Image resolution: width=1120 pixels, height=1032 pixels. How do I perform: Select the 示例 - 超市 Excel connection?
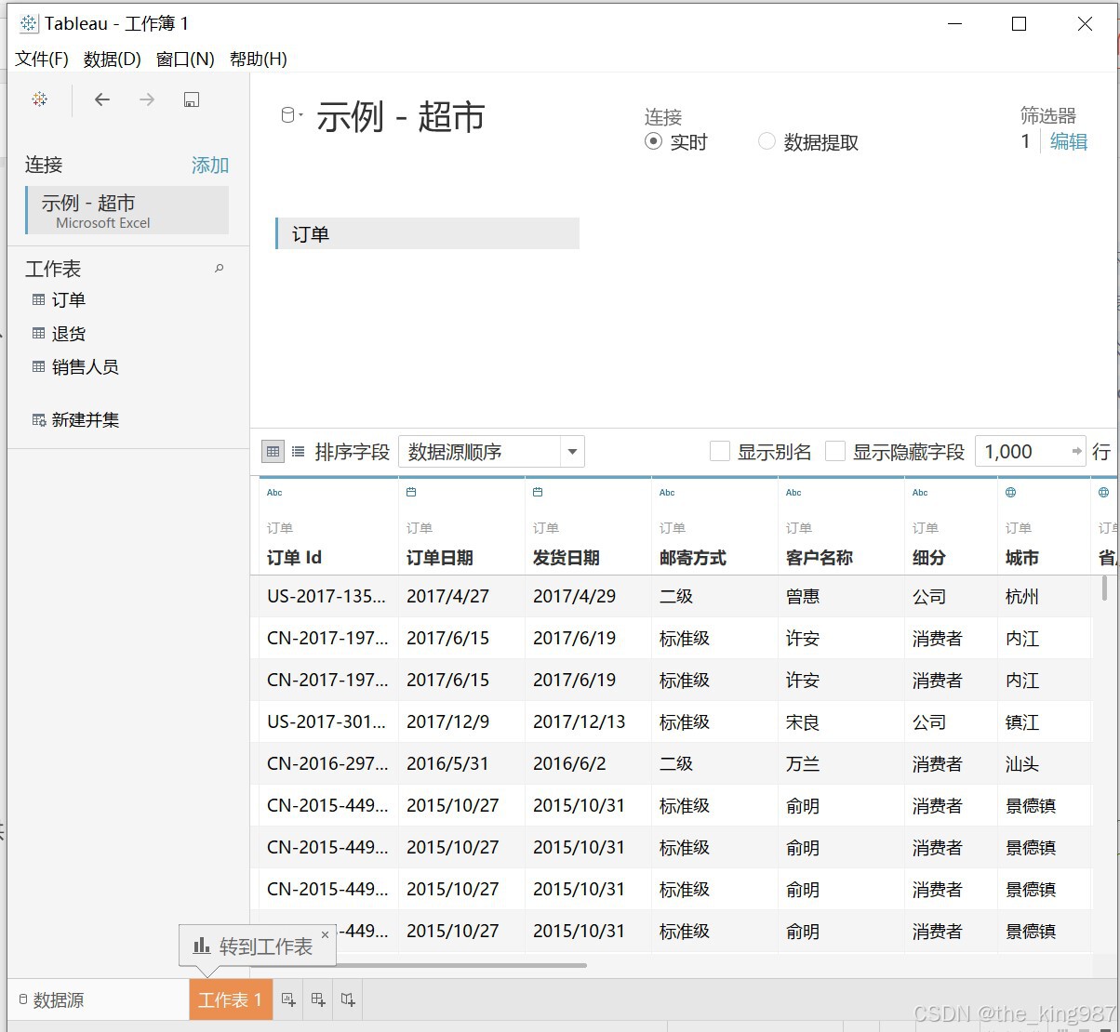[127, 210]
